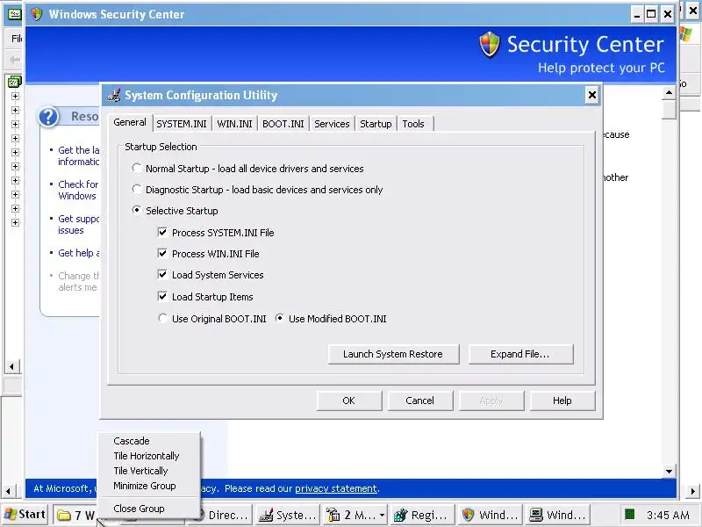Click the 7 W folder taskbar group
This screenshot has height=527, width=702.
pos(75,515)
